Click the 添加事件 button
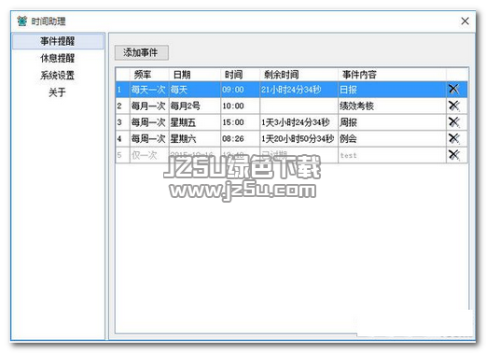 tap(142, 52)
